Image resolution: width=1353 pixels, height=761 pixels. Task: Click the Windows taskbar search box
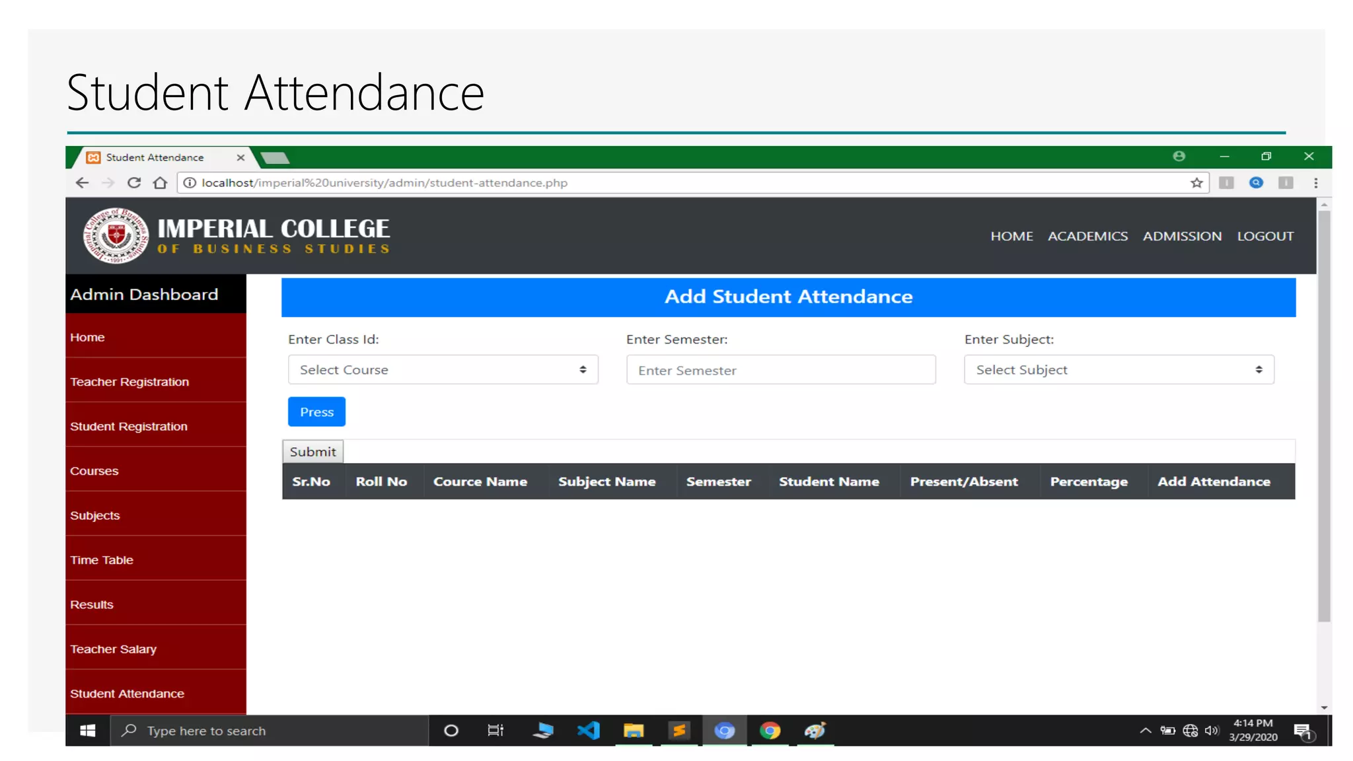[270, 731]
